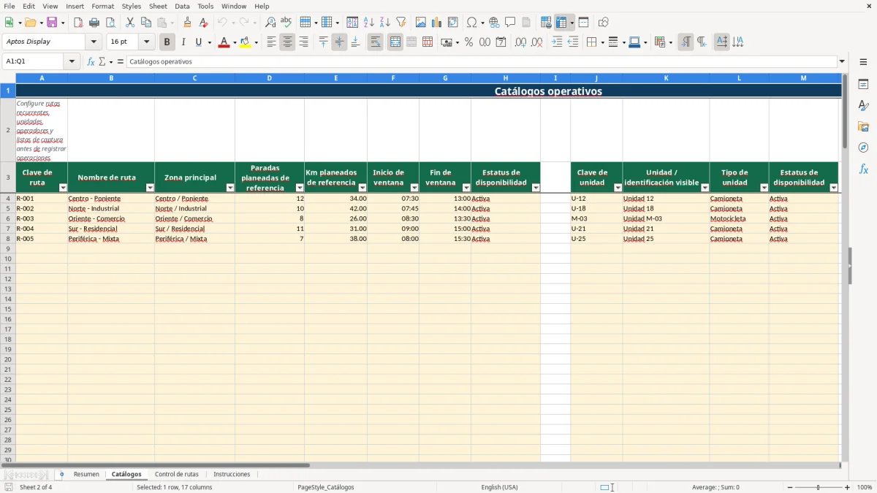Open the Font Name dropdown

94,42
